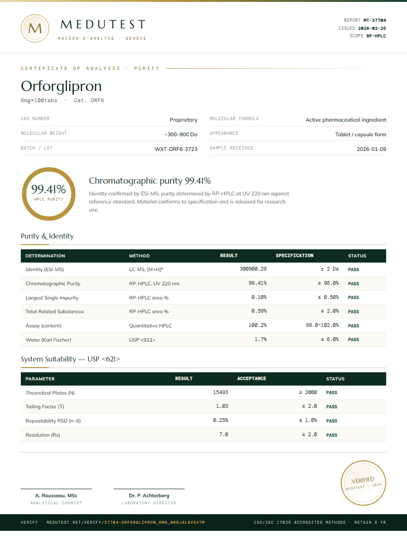Click the SPECIFICATION column header

tap(294, 255)
